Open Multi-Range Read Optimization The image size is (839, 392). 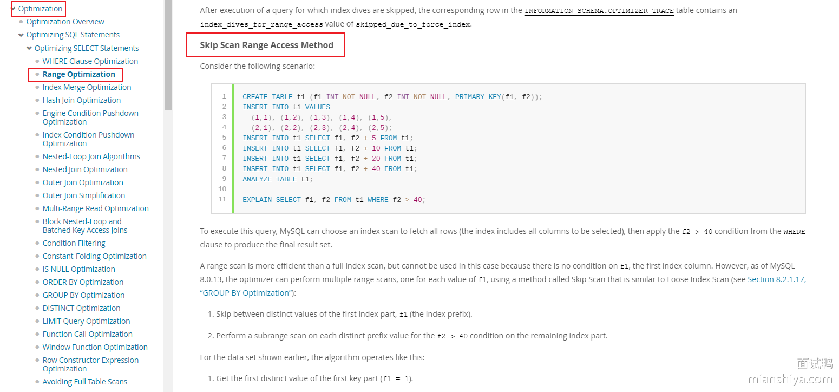click(95, 208)
